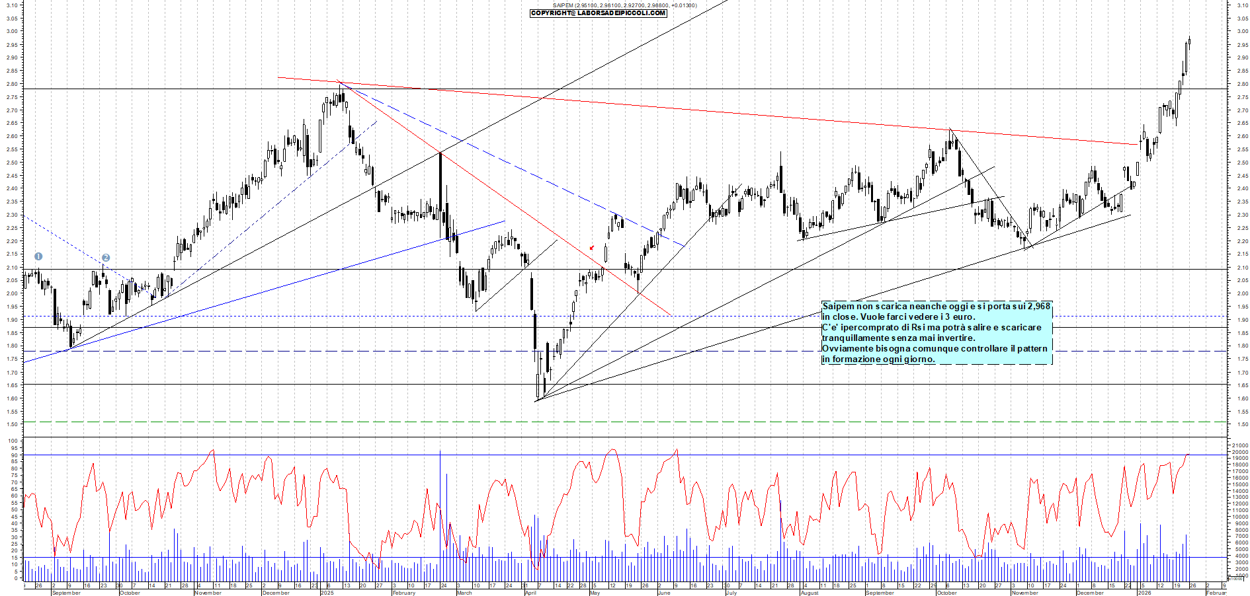Select the cyan Saipem commentary text box
The width and height of the screenshot is (1250, 596).
pyautogui.click(x=936, y=332)
